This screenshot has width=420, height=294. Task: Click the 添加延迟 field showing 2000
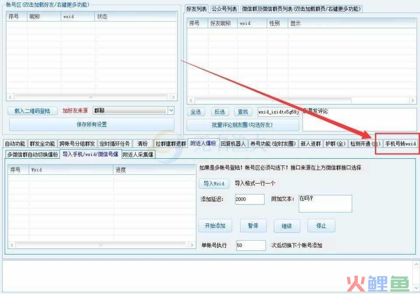click(x=250, y=199)
